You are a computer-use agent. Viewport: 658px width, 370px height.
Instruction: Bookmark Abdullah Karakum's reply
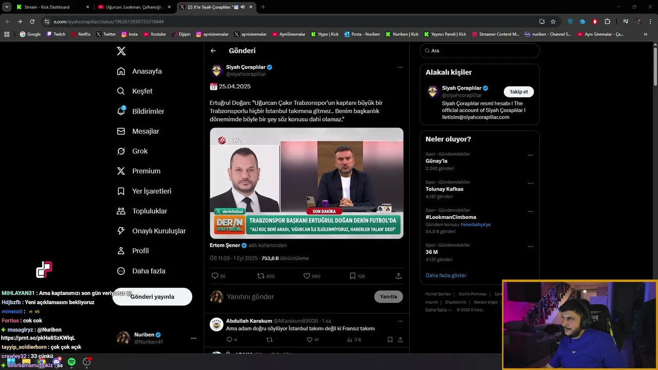tap(390, 340)
